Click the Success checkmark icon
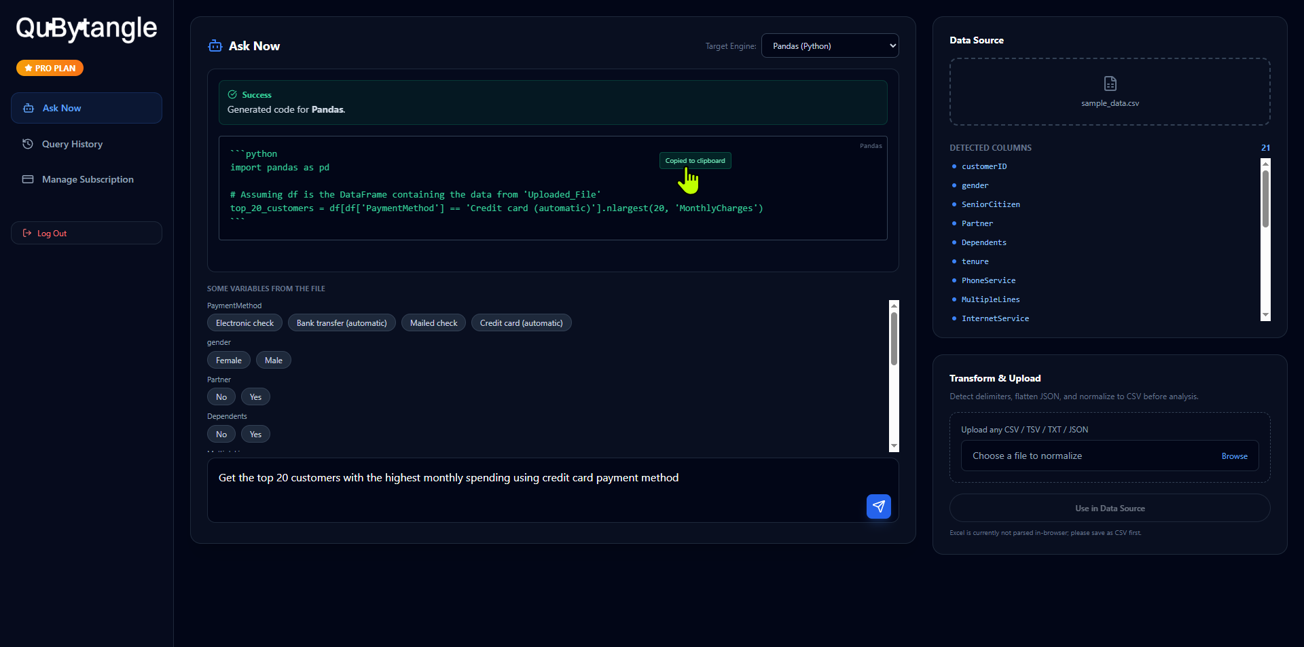The image size is (1304, 647). 232,94
